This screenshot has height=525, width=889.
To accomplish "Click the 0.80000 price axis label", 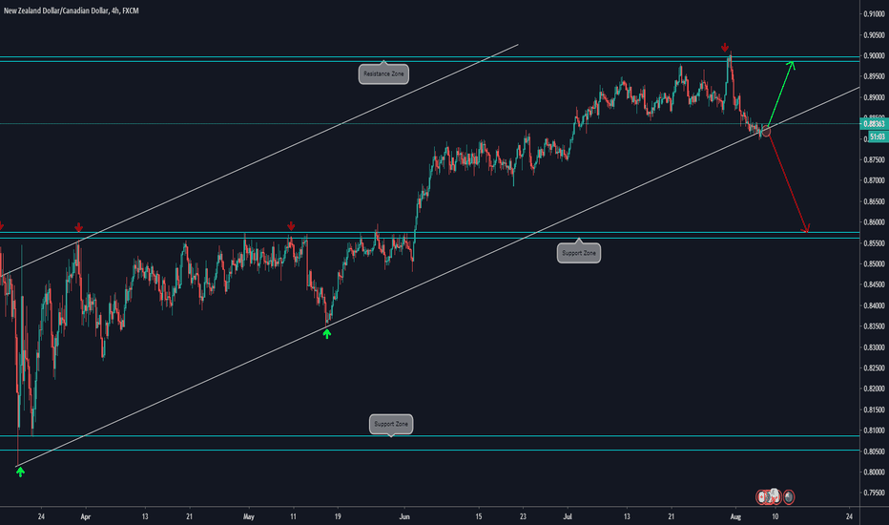I will [x=874, y=472].
